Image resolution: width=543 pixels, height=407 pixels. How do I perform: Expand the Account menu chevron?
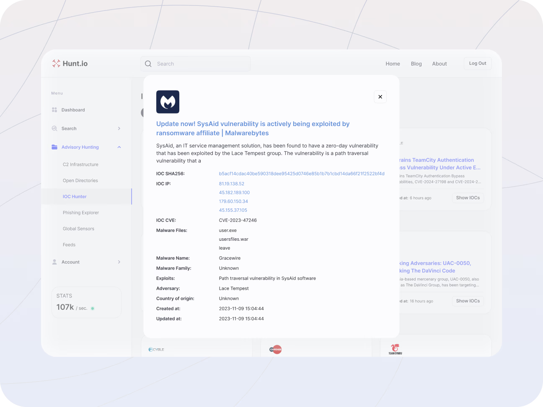(119, 262)
